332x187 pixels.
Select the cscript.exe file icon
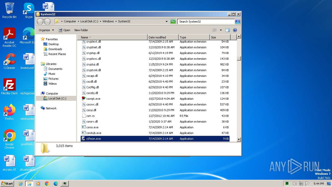[84, 99]
